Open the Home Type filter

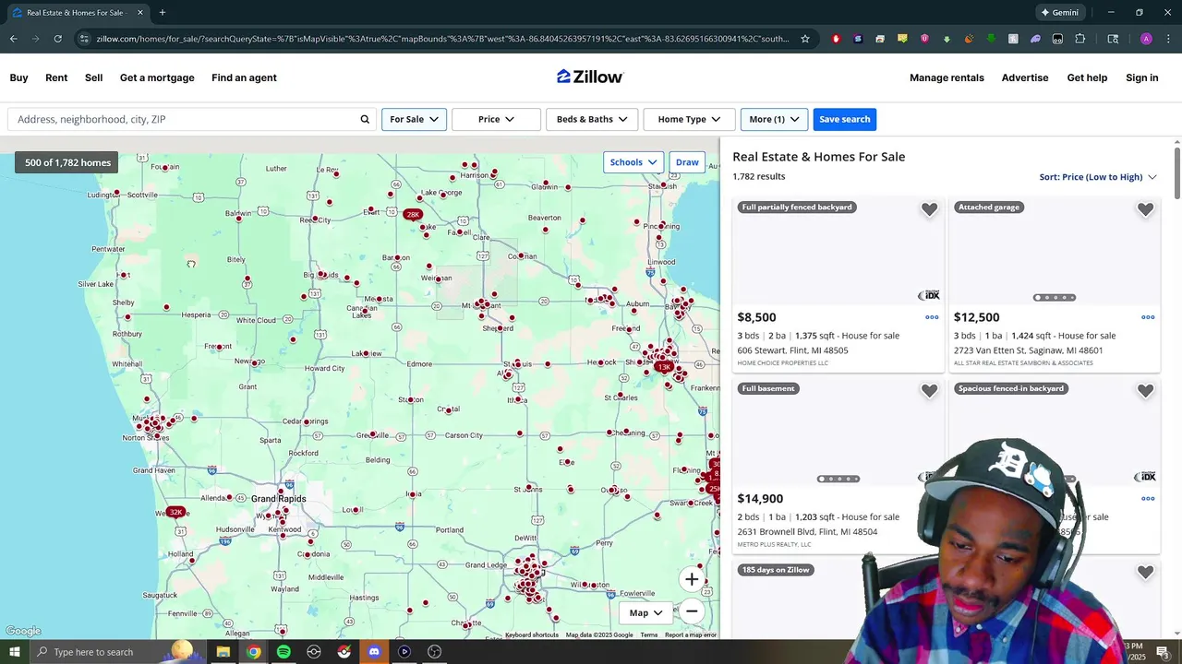click(689, 119)
